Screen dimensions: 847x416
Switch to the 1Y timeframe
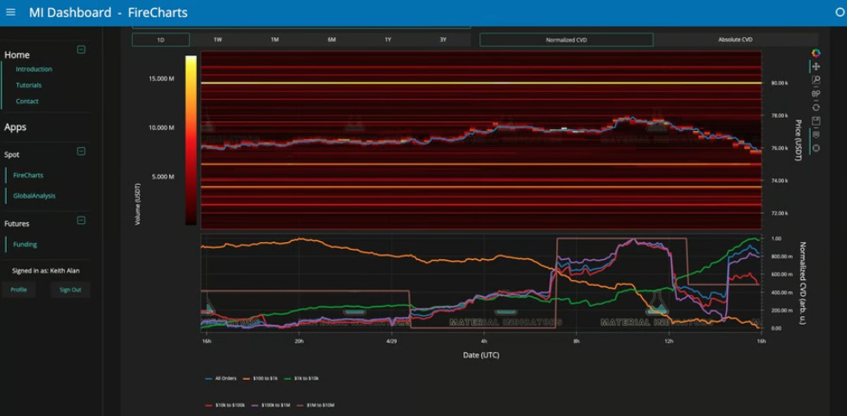click(388, 40)
